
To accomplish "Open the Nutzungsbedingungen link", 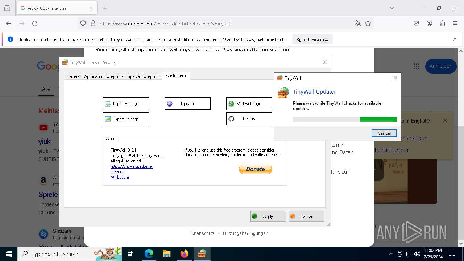I will coord(245,233).
